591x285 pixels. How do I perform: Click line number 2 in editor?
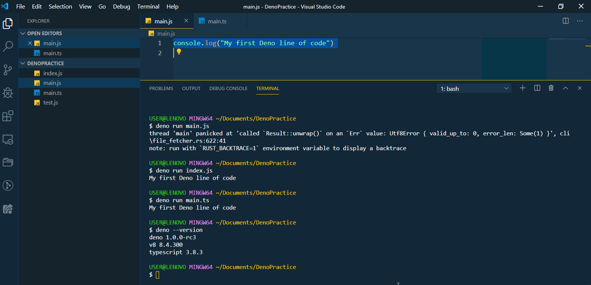160,53
